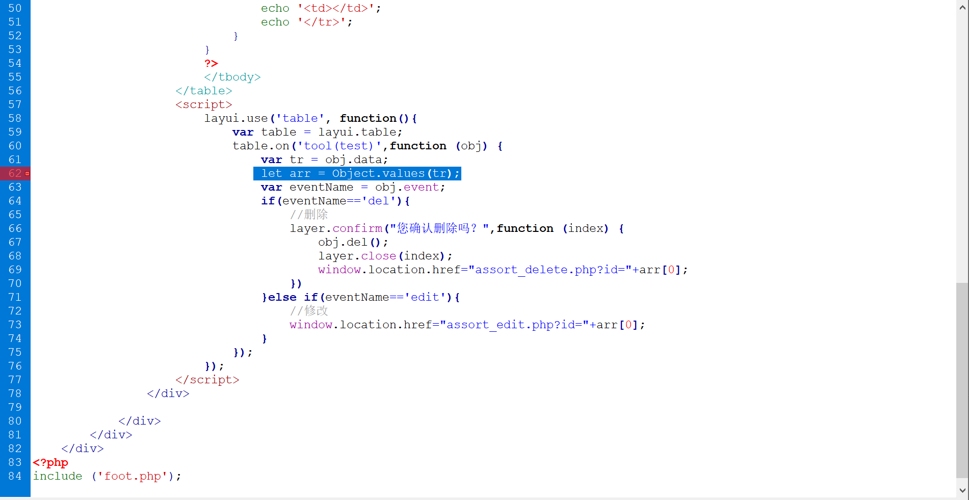Viewport: 969px width, 500px height.
Task: Click 'var table = layui.table;' line
Action: click(x=318, y=132)
